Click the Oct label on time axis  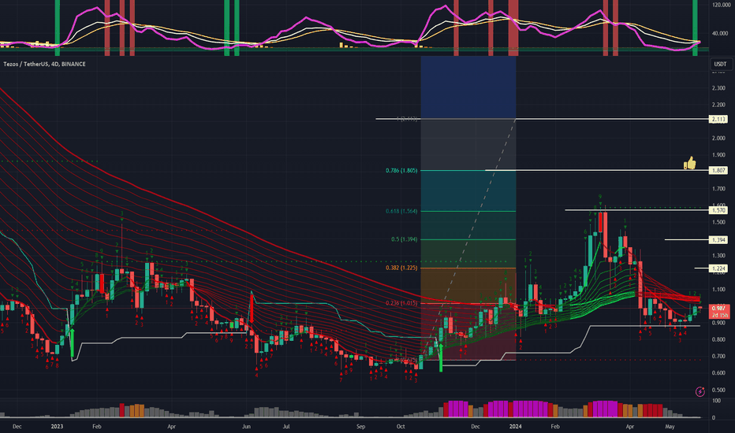tap(401, 427)
